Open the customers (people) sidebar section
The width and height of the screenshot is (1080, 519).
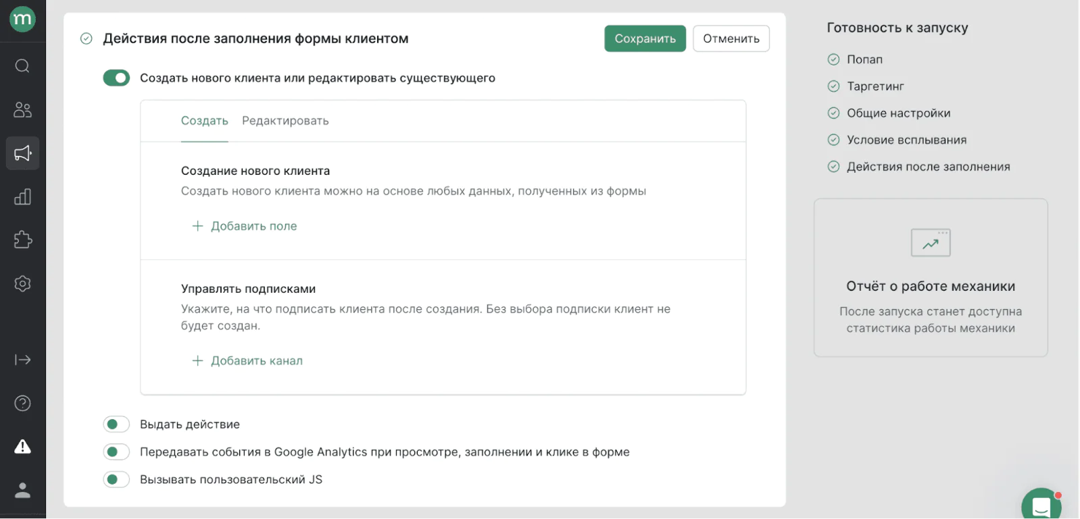pos(22,109)
